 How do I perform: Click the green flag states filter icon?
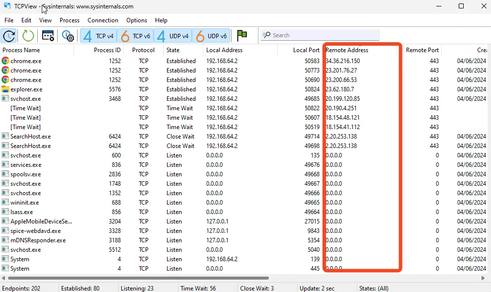(242, 35)
